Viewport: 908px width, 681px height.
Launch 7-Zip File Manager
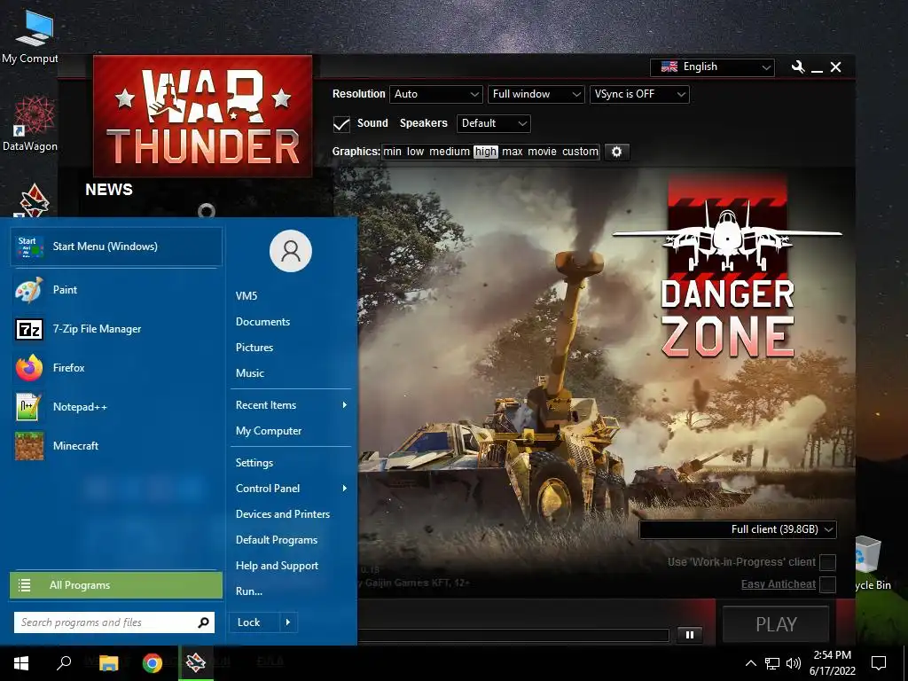116,329
